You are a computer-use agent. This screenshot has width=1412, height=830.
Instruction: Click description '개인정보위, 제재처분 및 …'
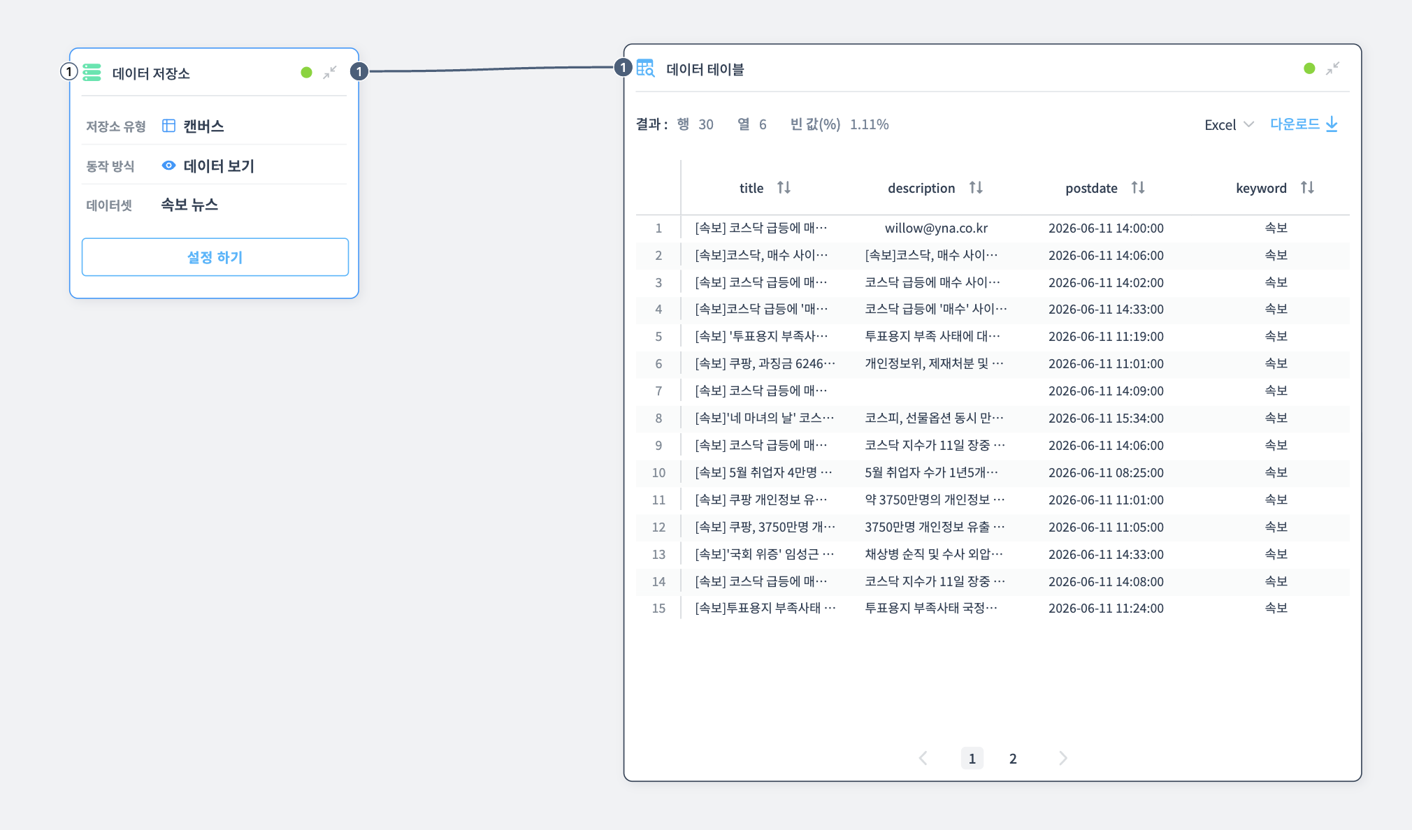pos(934,363)
